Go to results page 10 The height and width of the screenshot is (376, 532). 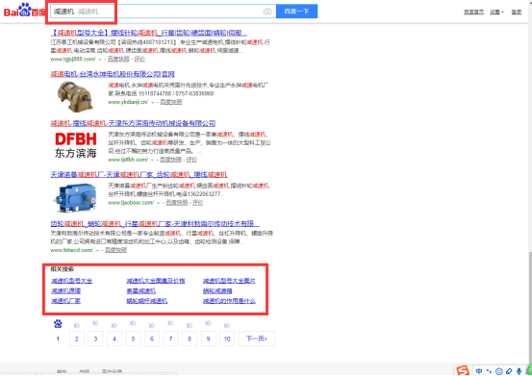(x=227, y=338)
